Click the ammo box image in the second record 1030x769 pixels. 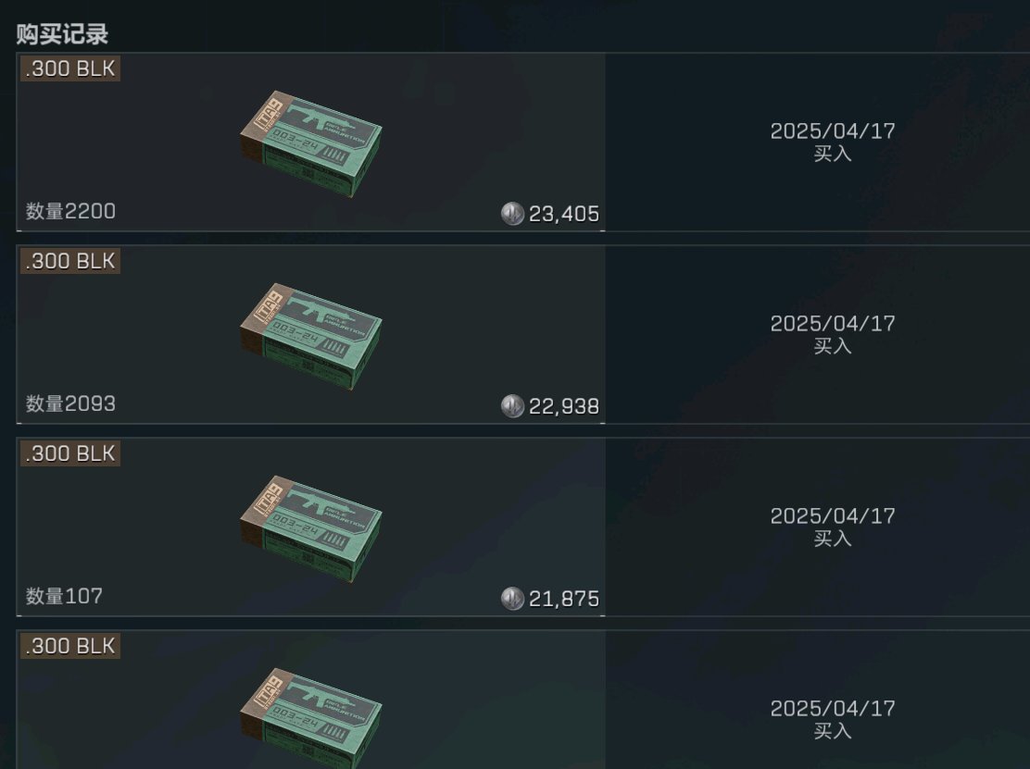310,335
